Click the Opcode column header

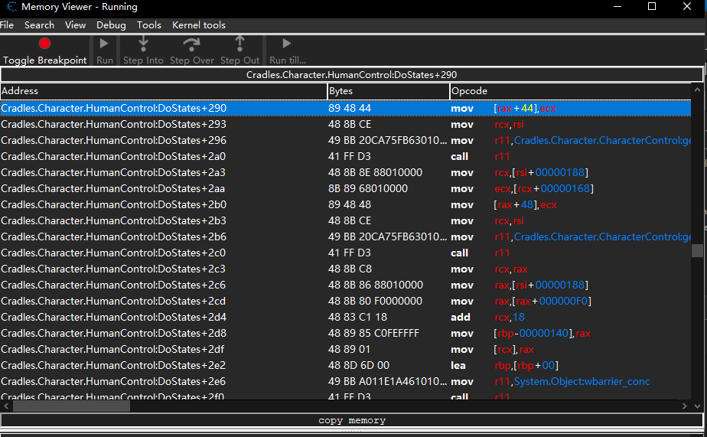(x=570, y=91)
